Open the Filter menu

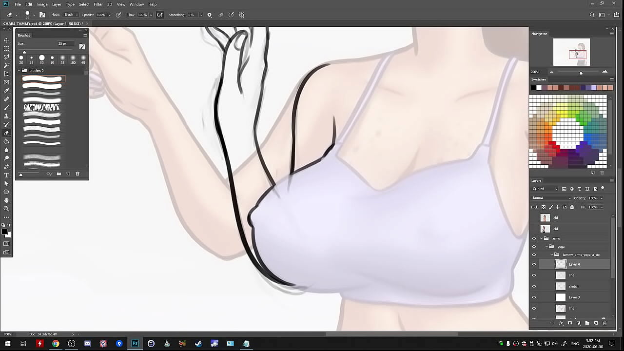[x=98, y=4]
